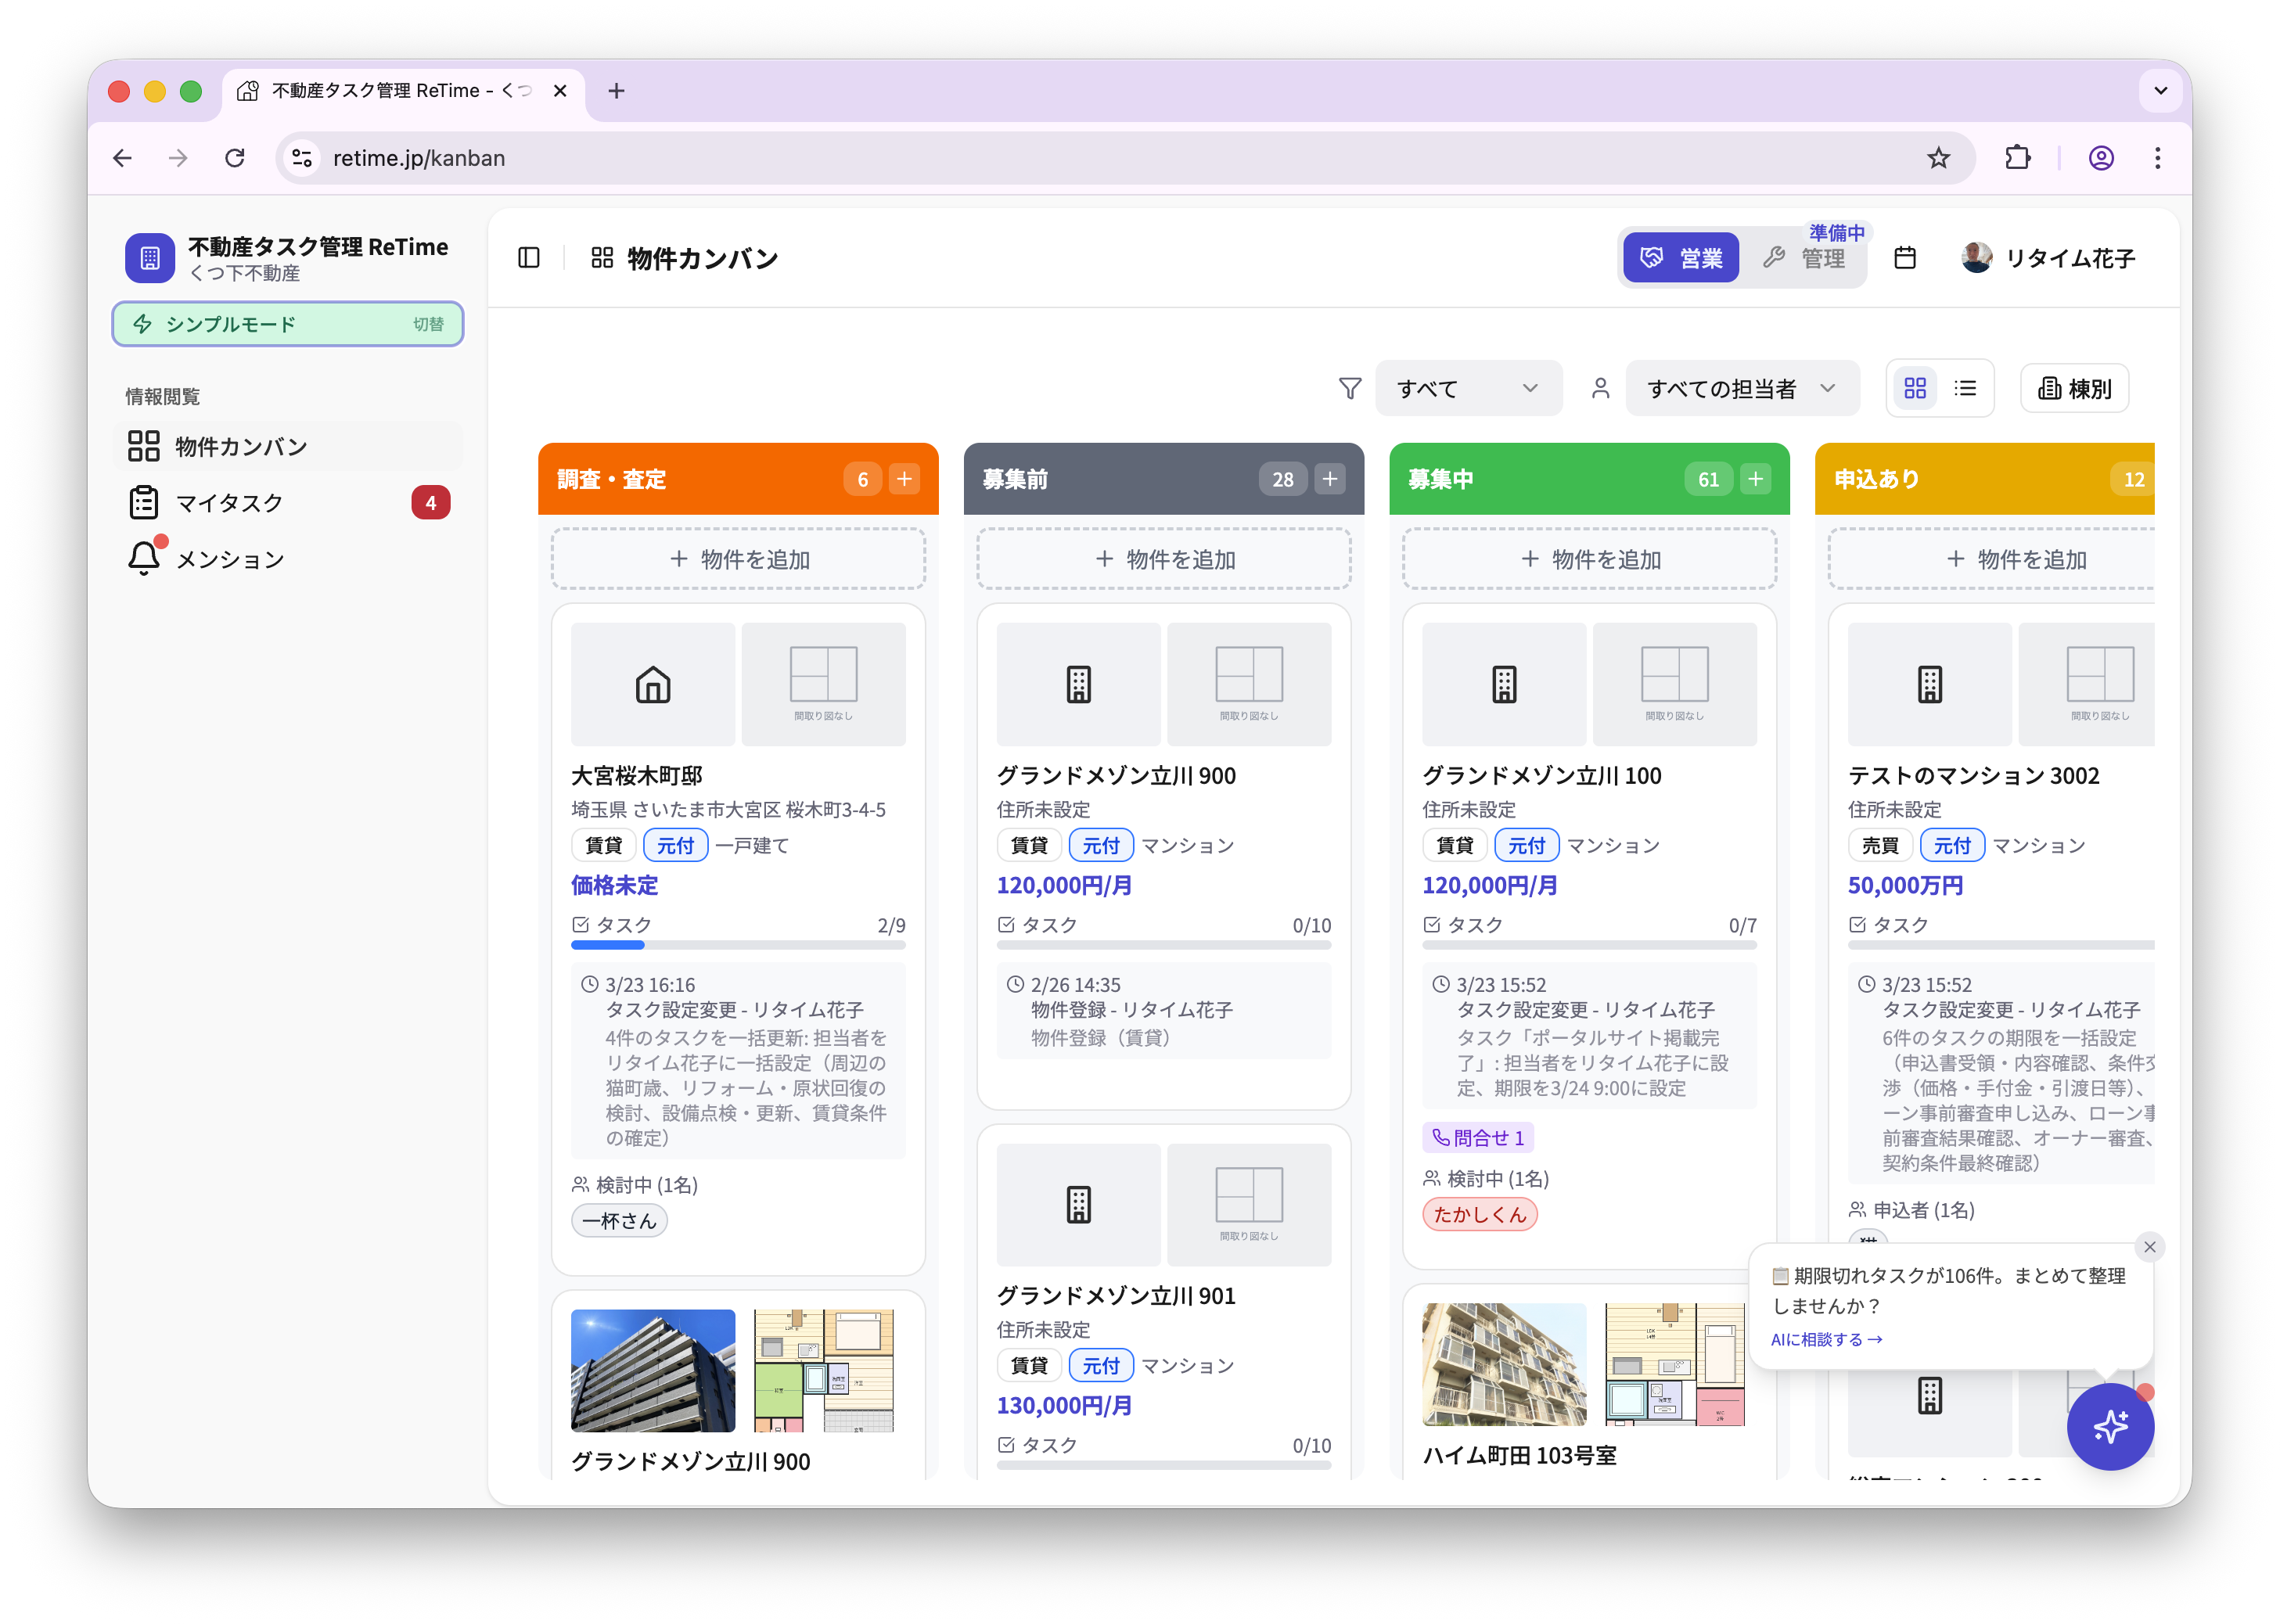Follow the AIに相談する link
Screen dimensions: 2280x1624
(1825, 1339)
